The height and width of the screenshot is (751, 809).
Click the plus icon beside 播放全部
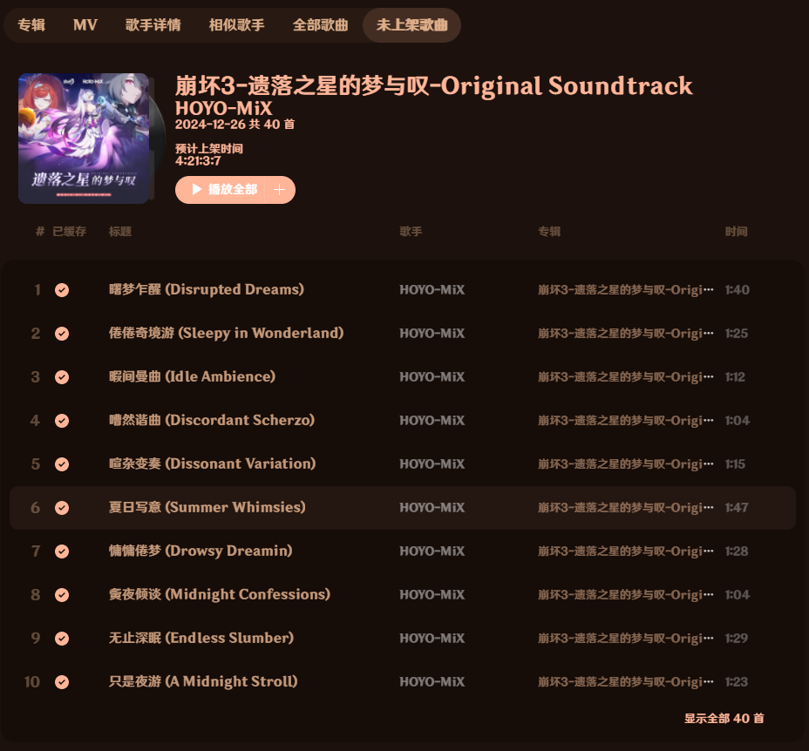(279, 190)
